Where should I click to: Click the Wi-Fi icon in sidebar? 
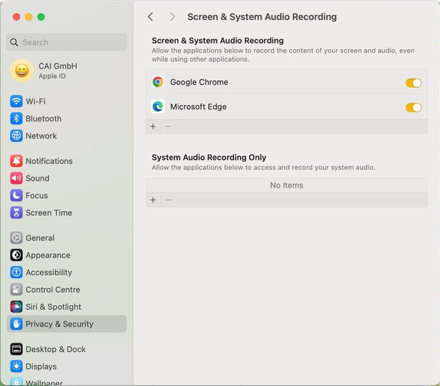pos(17,101)
